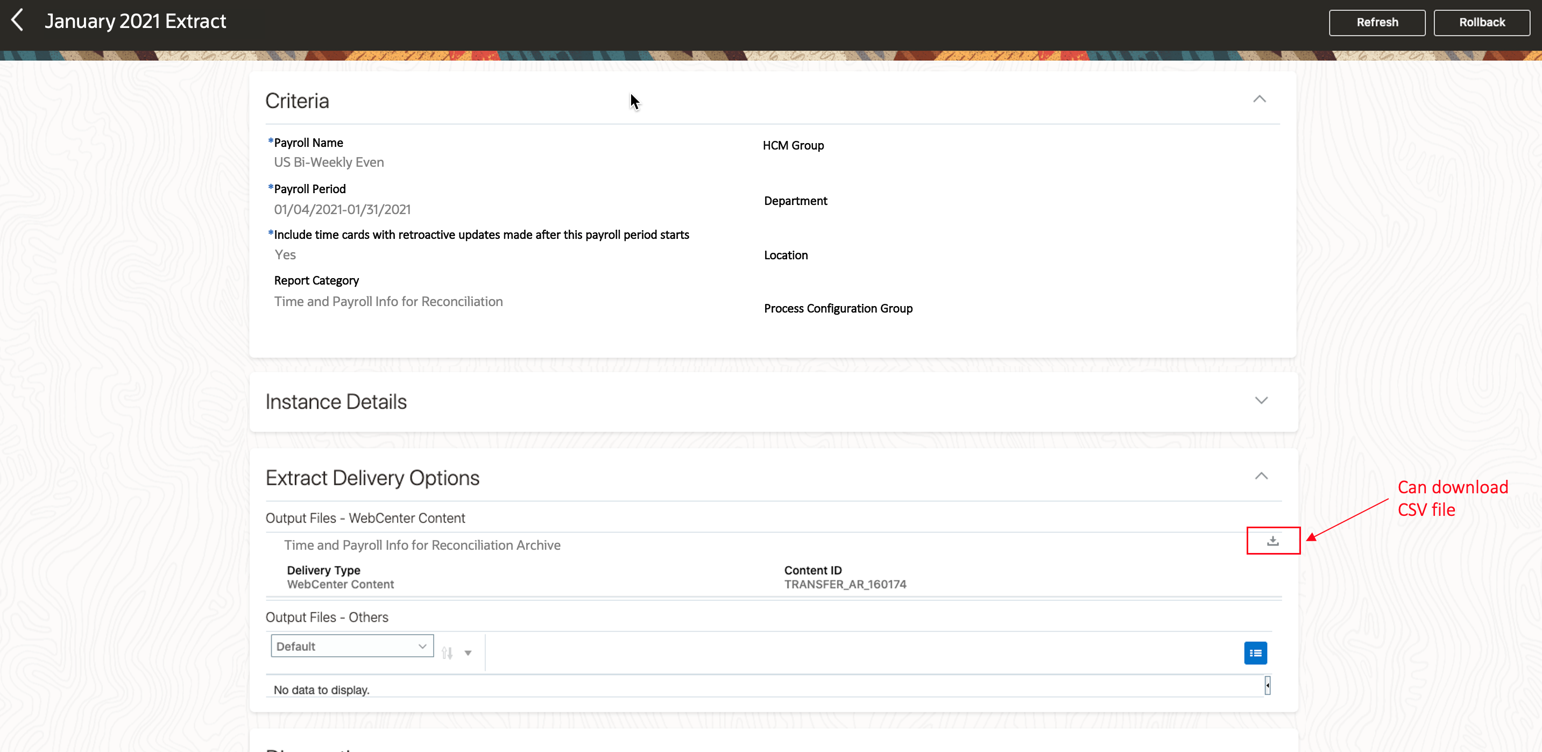Screen dimensions: 1542x752
Task: Select the Instance Details section title
Action: (336, 401)
